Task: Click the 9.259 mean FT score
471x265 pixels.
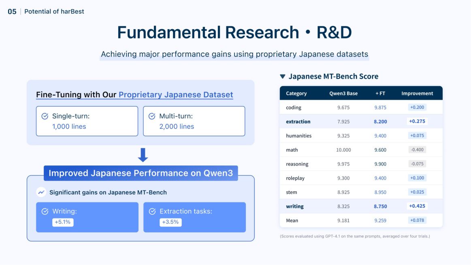Action: pyautogui.click(x=380, y=220)
